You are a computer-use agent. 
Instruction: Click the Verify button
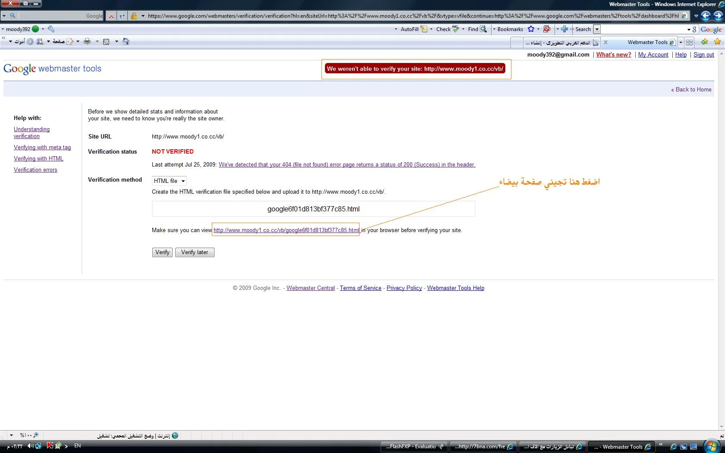pos(162,252)
